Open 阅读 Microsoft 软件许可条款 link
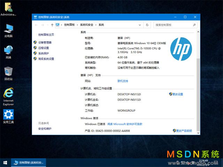 (125, 124)
